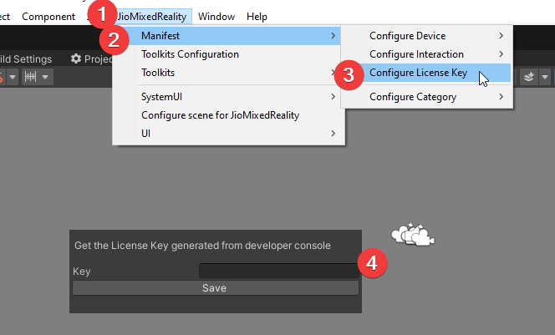Image resolution: width=555 pixels, height=335 pixels.
Task: Click the license Key input field
Action: (x=277, y=271)
